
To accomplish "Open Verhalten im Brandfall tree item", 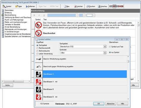I will 12,25.
